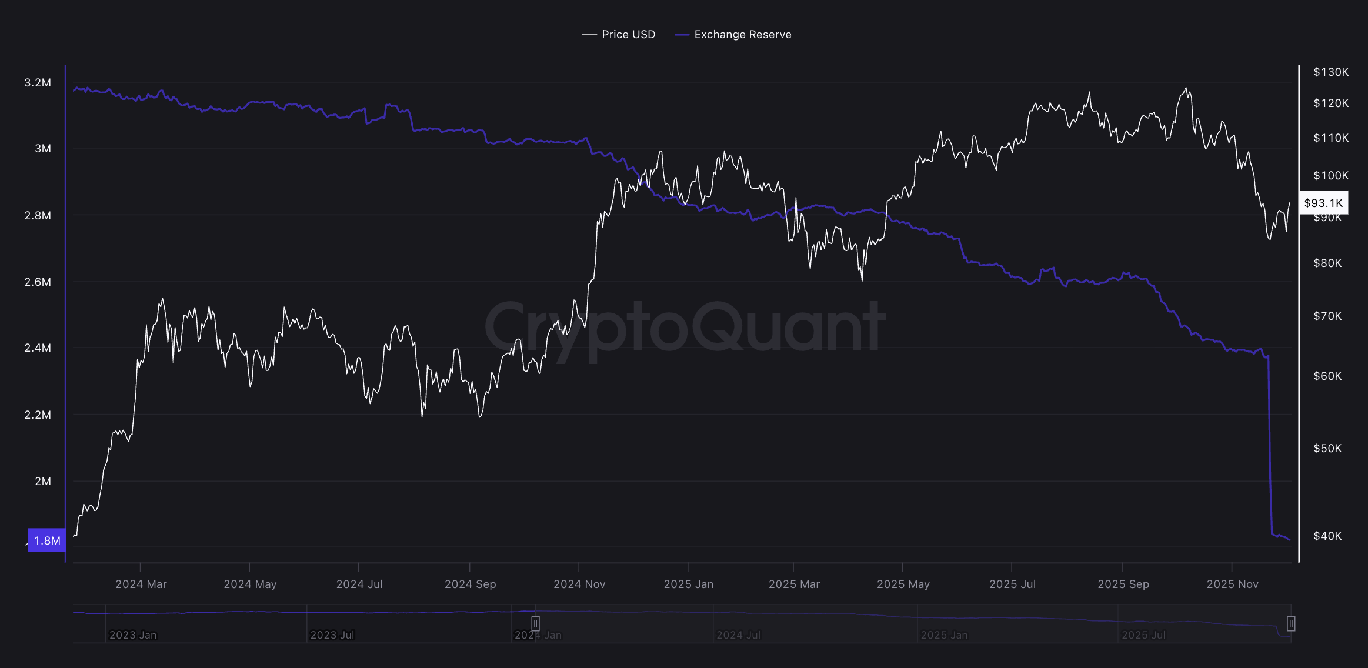Click the $93.1K current price tag
Screen dimensions: 1368x668
pos(1323,203)
